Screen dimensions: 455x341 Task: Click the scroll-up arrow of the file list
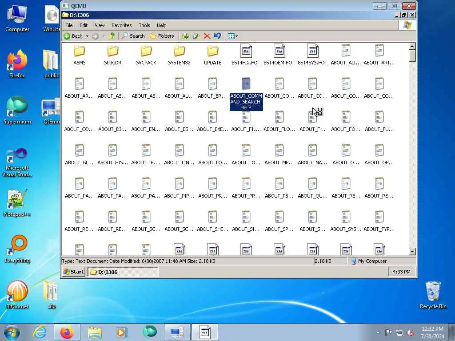(412, 46)
